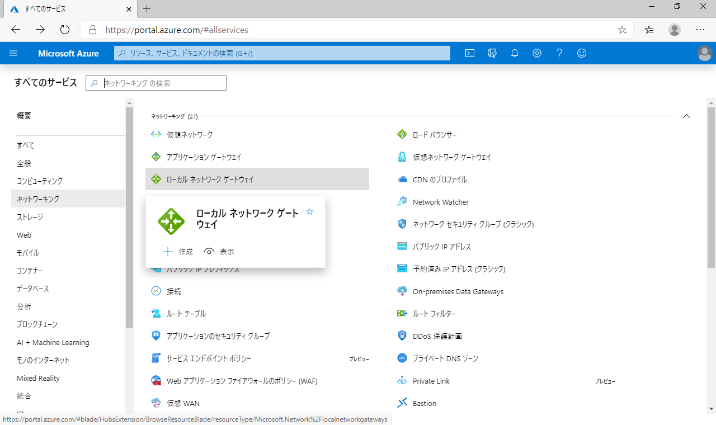Select the コンテナー category
The height and width of the screenshot is (425, 716).
coord(30,271)
